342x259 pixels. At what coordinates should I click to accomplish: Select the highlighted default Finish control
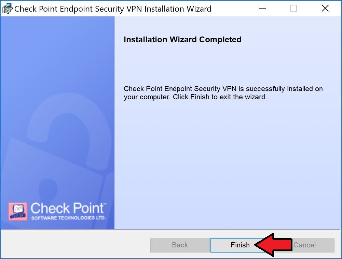[x=240, y=245]
